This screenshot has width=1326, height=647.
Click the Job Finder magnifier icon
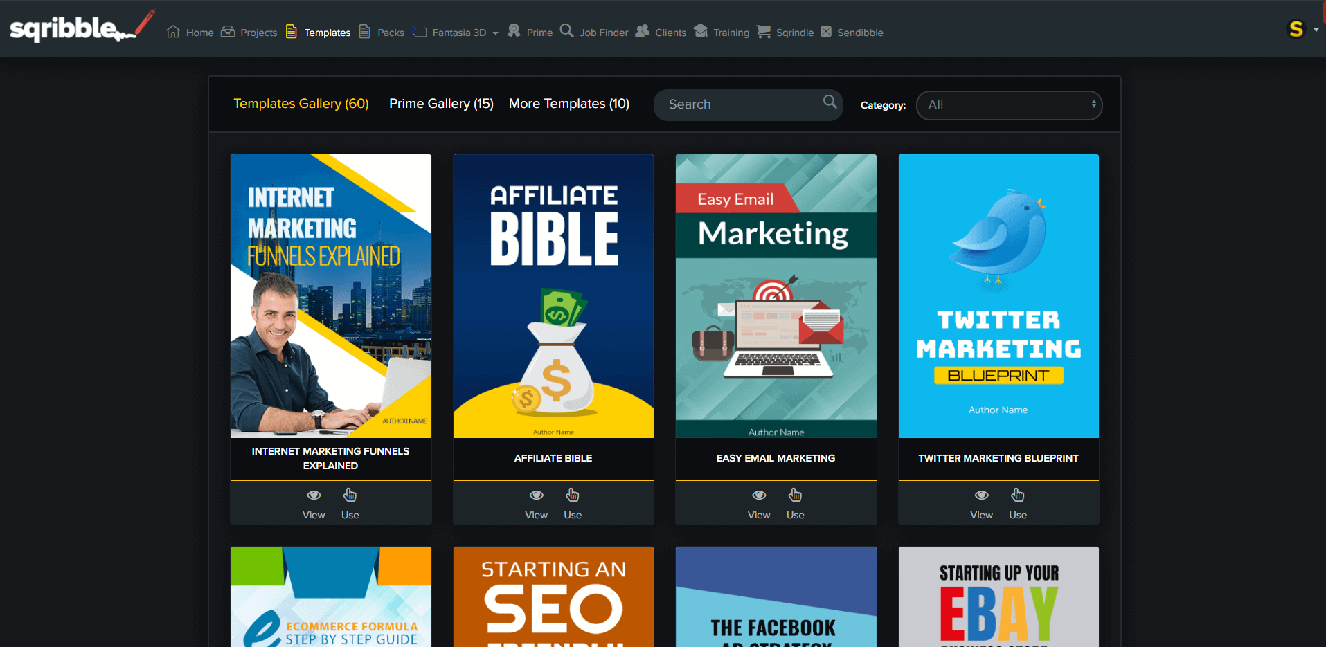point(567,30)
